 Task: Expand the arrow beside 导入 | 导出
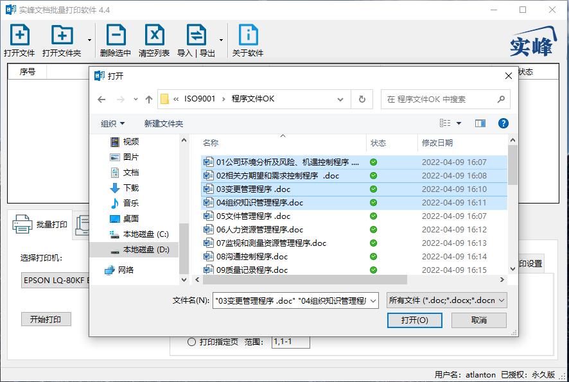[221, 40]
